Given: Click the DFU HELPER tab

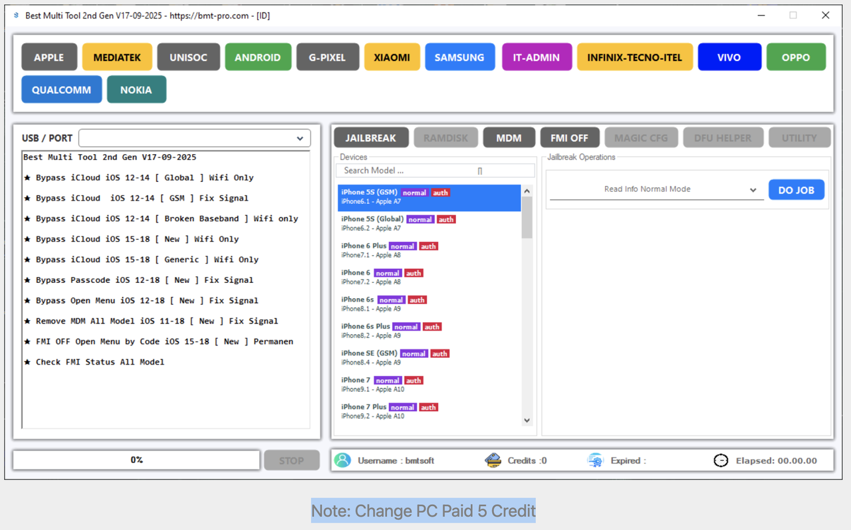Looking at the screenshot, I should [723, 137].
